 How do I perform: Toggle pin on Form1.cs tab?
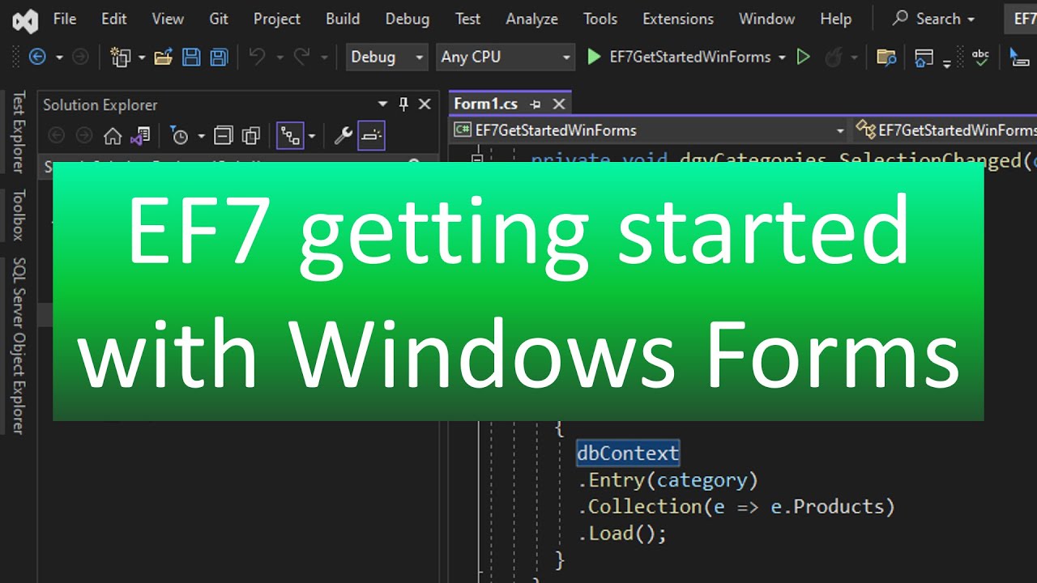(535, 104)
